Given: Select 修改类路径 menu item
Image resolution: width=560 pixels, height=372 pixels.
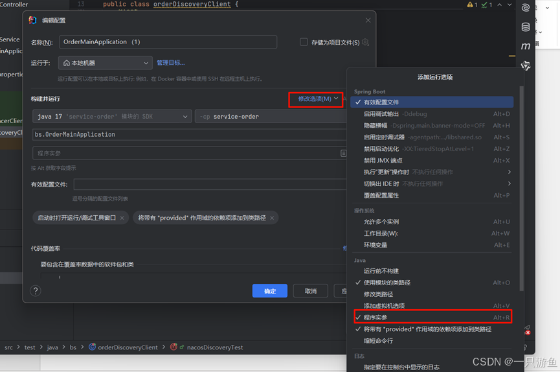Looking at the screenshot, I should (432, 294).
